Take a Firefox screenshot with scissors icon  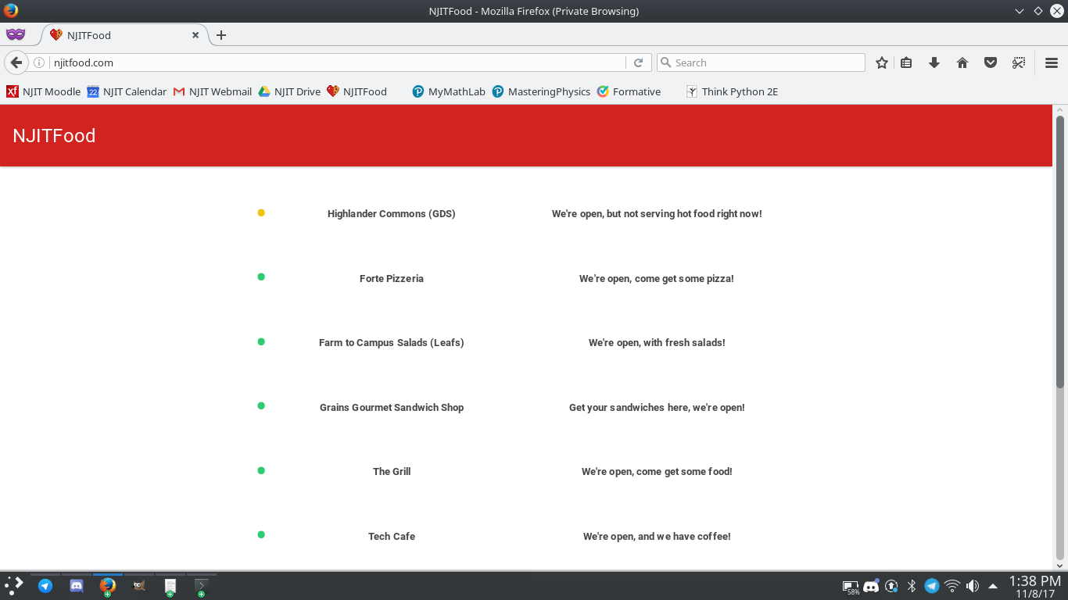coord(1019,62)
